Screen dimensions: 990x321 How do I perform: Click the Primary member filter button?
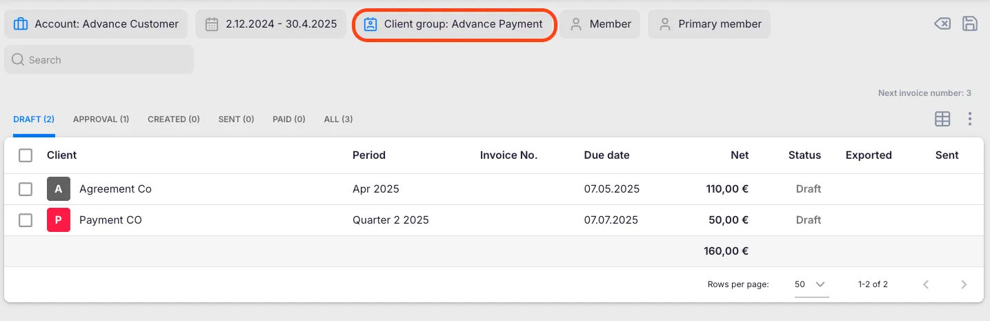709,24
